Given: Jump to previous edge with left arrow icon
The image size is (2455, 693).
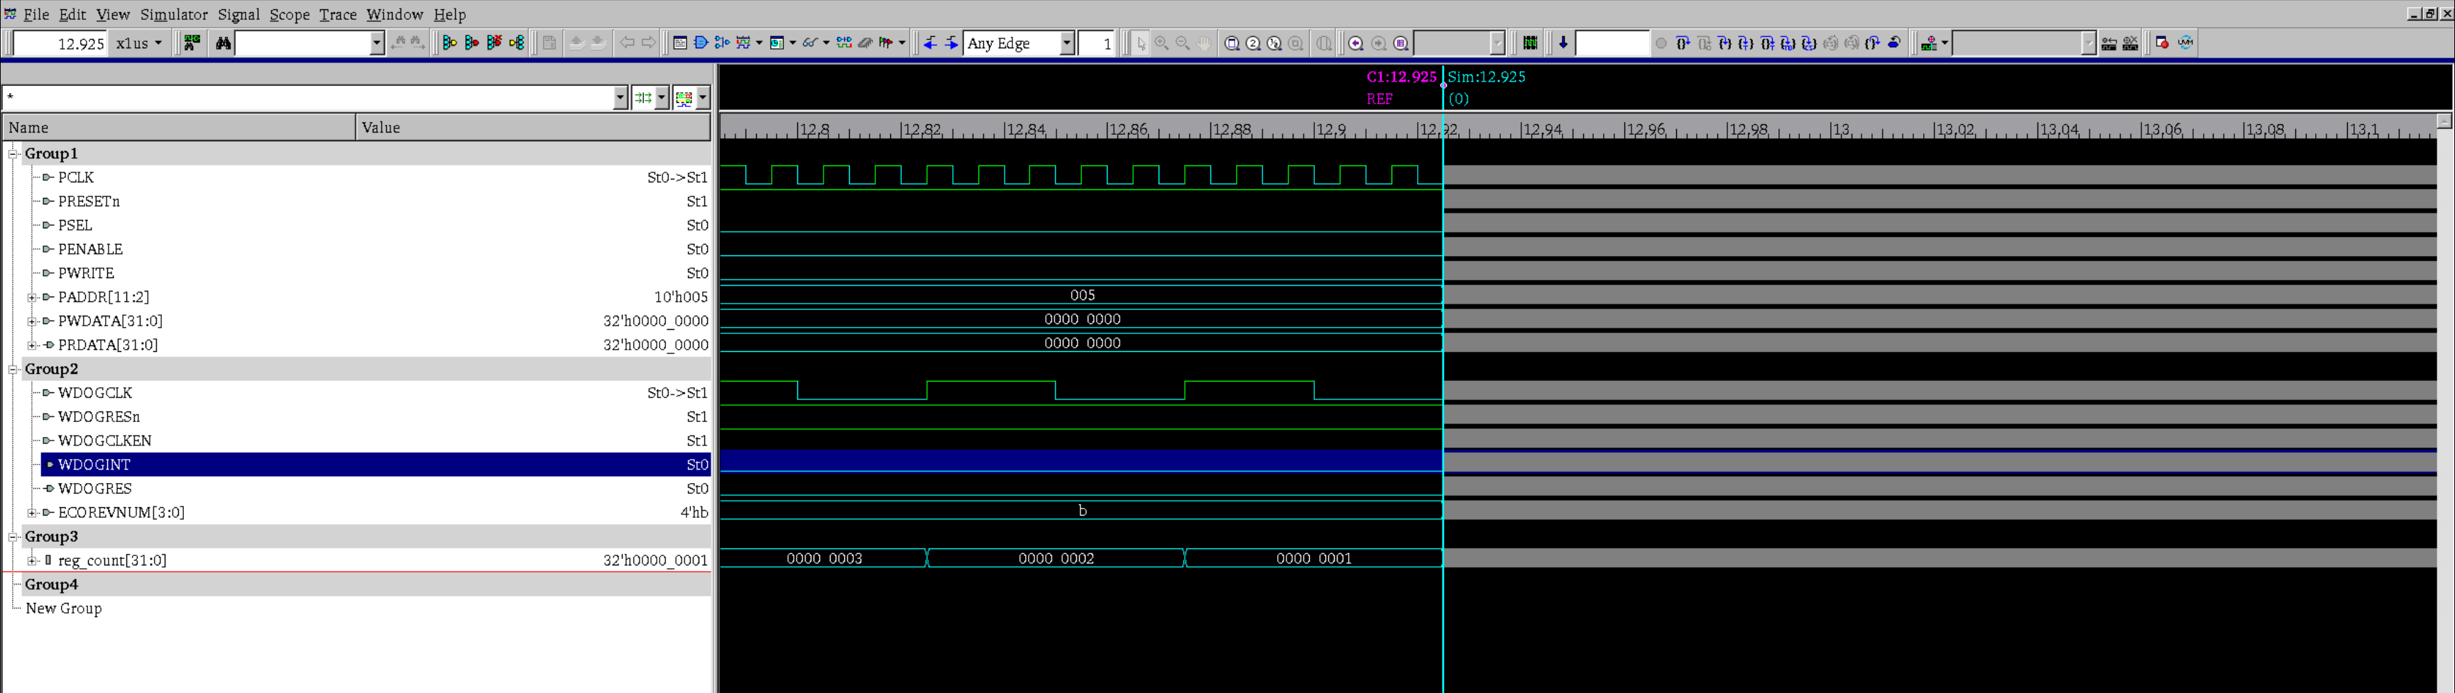Looking at the screenshot, I should click(x=930, y=43).
